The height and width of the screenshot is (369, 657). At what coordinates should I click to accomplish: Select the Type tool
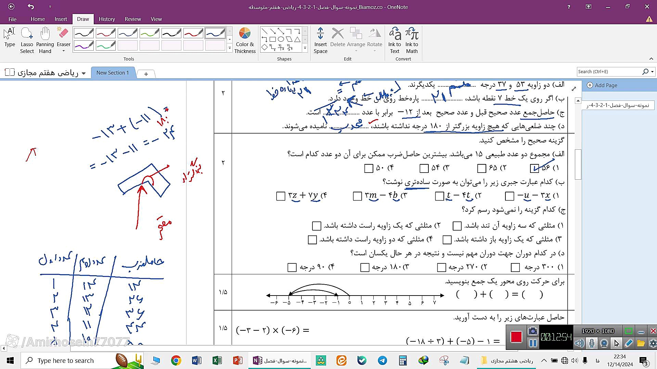click(x=10, y=38)
